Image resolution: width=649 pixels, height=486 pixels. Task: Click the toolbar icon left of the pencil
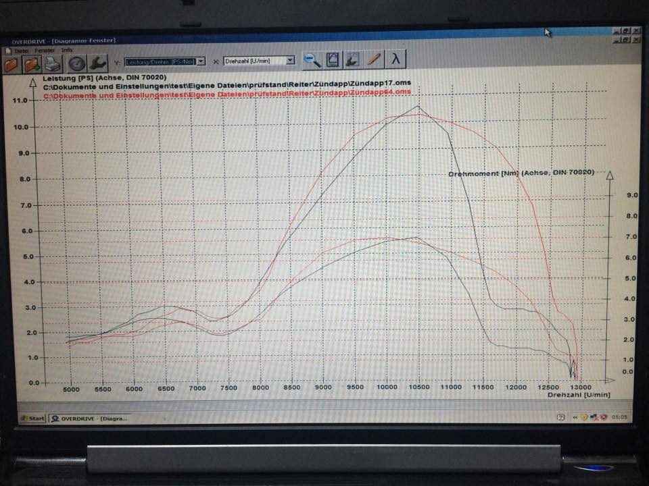[352, 60]
